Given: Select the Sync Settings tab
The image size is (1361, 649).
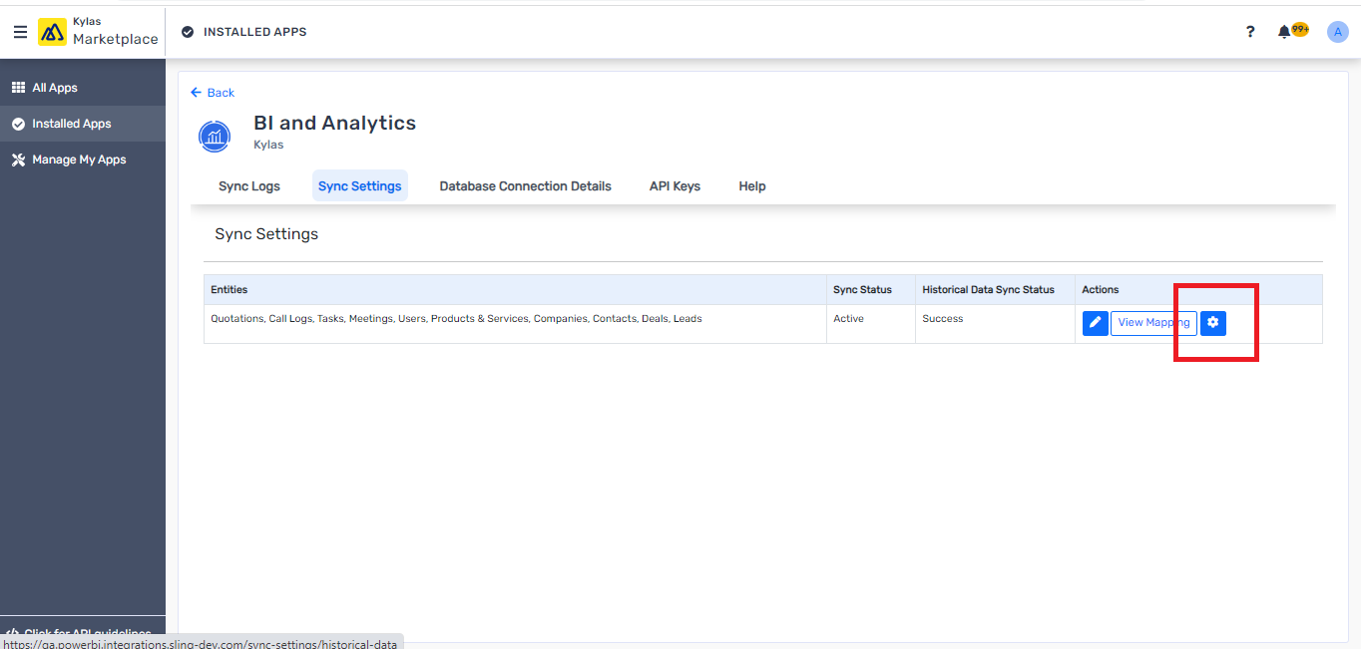Looking at the screenshot, I should (x=360, y=186).
